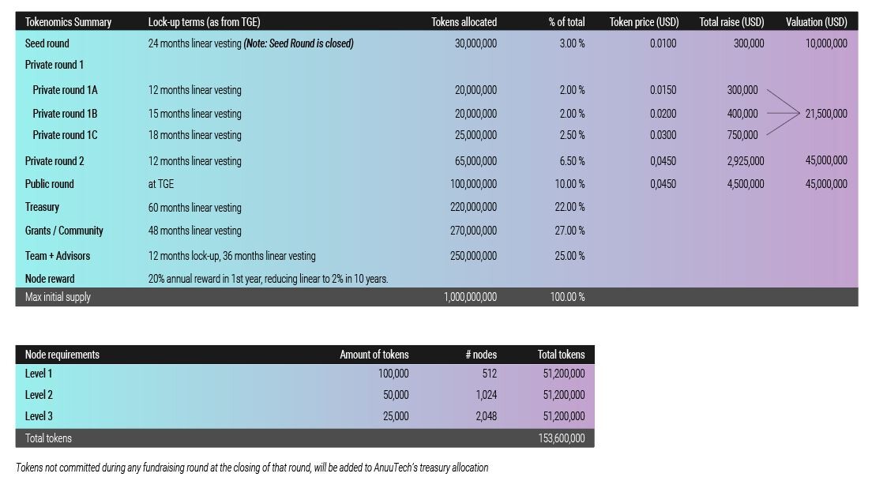Click the 21,500,000 valuation figure

coord(826,114)
